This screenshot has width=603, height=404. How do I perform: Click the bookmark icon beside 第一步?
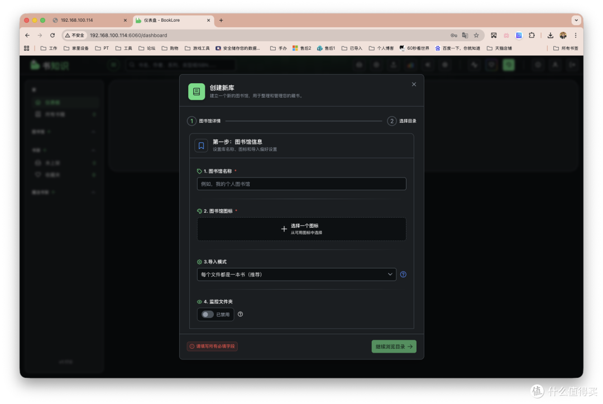pyautogui.click(x=201, y=146)
